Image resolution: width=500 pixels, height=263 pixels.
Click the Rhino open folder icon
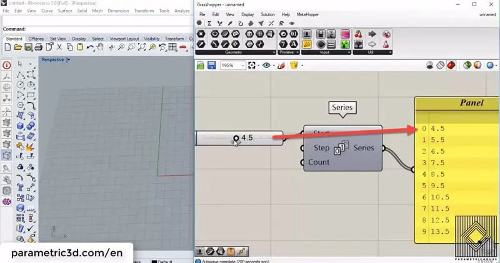pos(18,47)
